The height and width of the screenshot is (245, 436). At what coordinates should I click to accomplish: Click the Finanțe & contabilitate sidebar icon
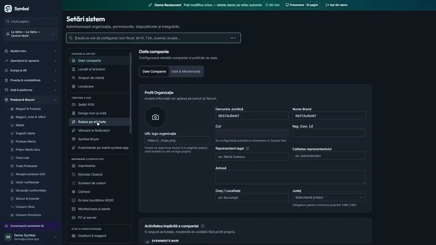click(x=7, y=80)
